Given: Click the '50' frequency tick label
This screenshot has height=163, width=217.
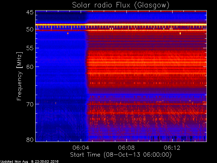Looking at the screenshot, I should point(30,30).
